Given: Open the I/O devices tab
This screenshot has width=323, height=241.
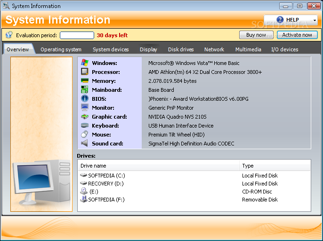Looking at the screenshot, I should tap(285, 49).
